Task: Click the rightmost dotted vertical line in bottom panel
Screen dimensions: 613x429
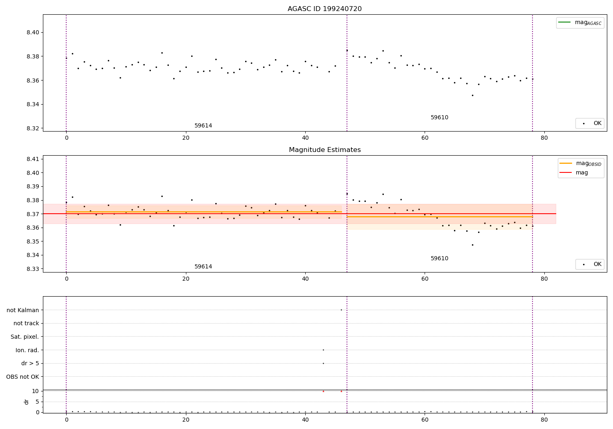Action: 532,355
